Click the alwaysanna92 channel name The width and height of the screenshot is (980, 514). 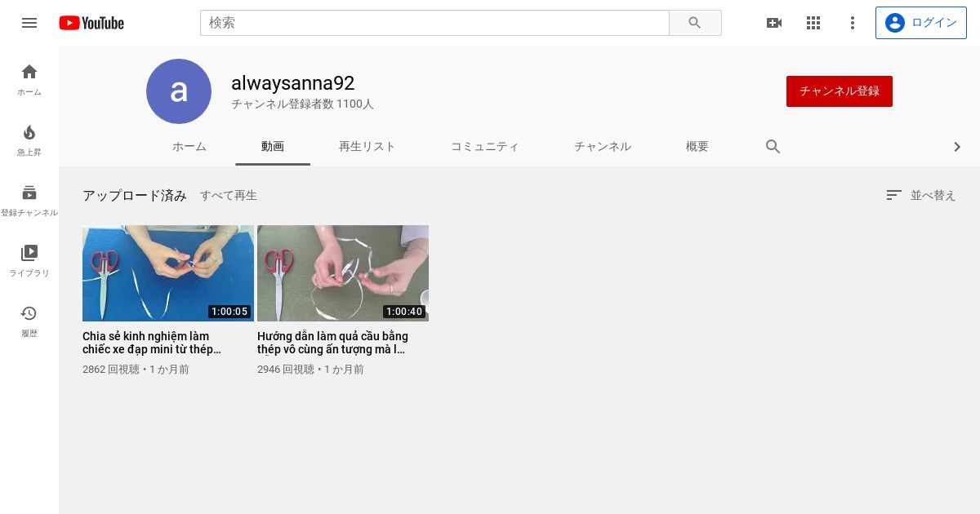click(293, 83)
